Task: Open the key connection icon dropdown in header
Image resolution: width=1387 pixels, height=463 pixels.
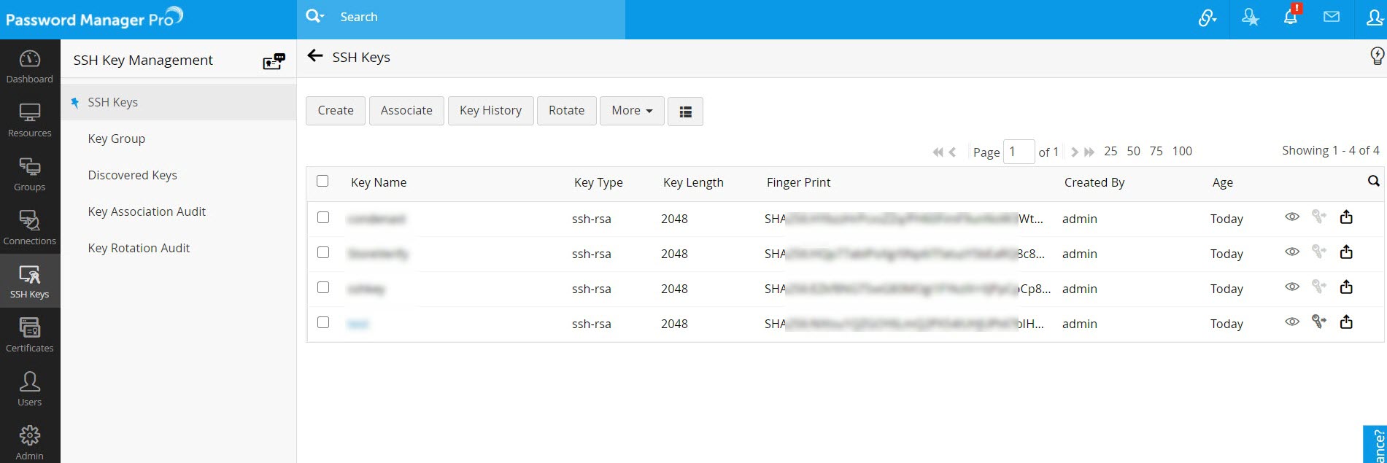Action: click(1208, 17)
